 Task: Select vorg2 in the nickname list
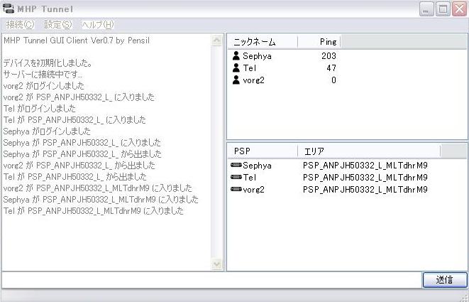tap(253, 80)
